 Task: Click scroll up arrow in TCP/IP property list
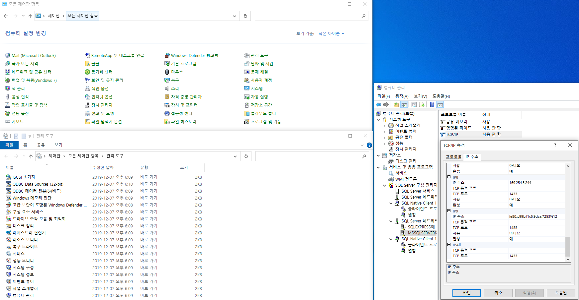(x=568, y=166)
